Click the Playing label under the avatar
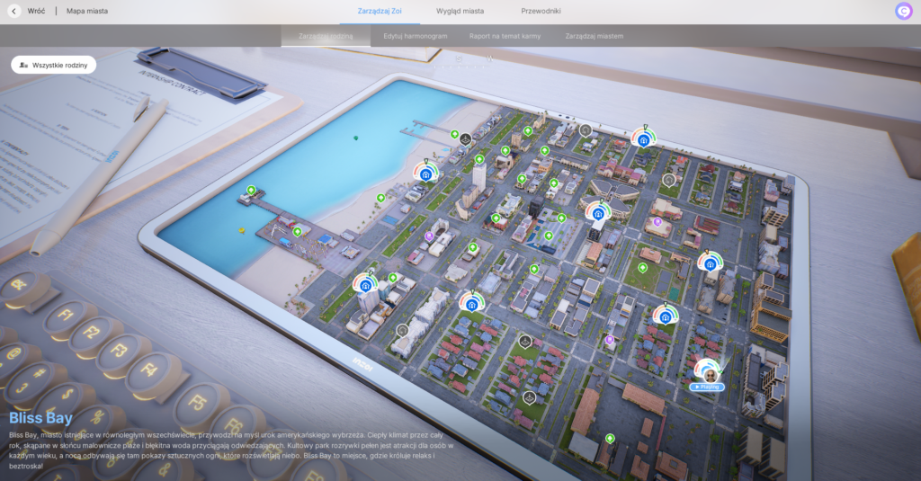This screenshot has width=921, height=481. click(707, 387)
